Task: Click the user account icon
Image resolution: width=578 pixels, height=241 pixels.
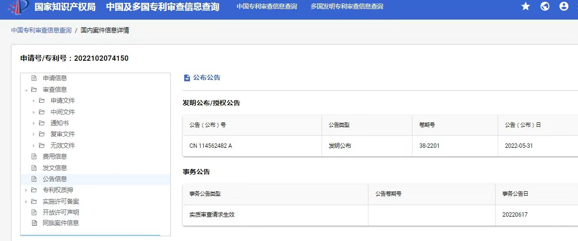Action: [x=564, y=7]
